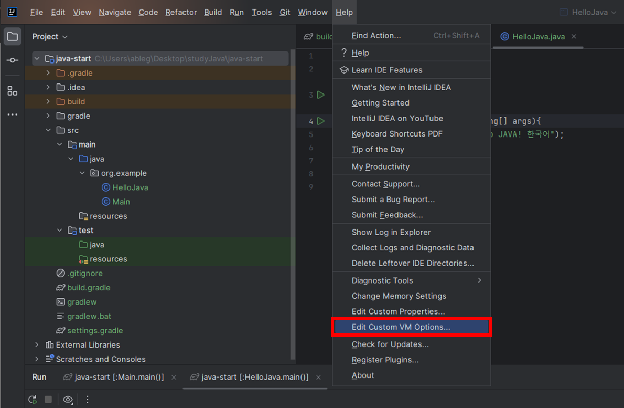Screen dimensions: 624x408
Task: Choose Help entry with question mark icon
Action: click(412, 53)
